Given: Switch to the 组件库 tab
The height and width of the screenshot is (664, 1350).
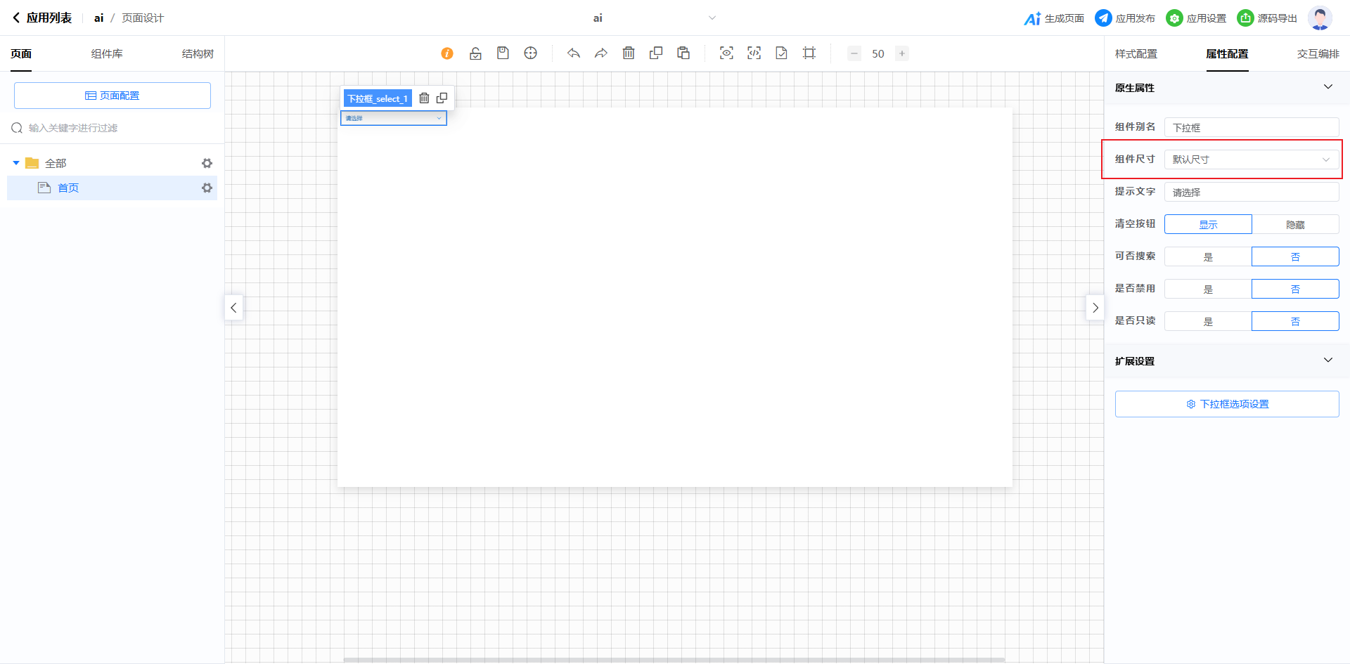Looking at the screenshot, I should pos(107,54).
